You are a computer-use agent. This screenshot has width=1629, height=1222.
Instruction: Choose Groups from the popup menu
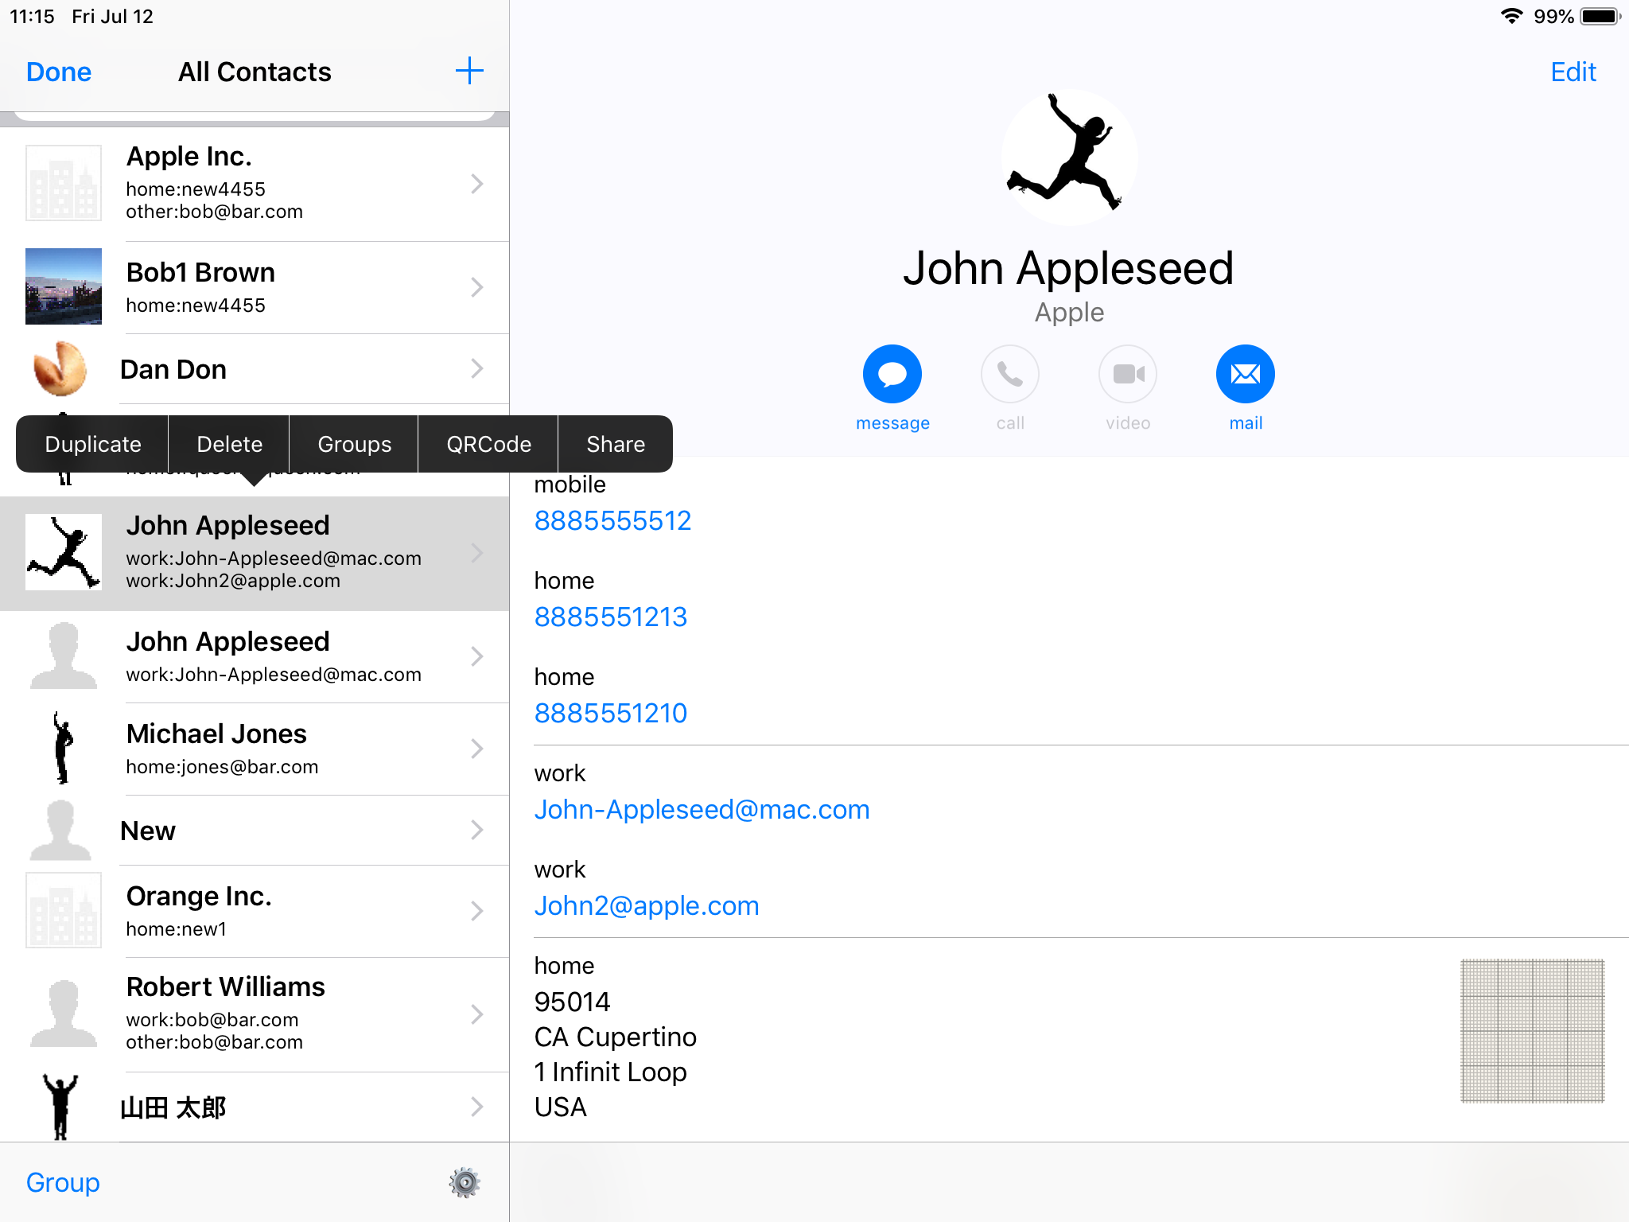355,444
